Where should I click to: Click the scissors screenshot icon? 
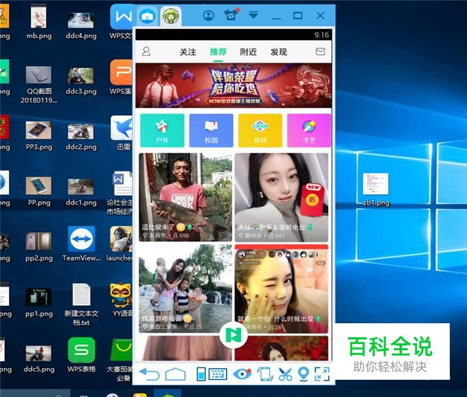285,374
